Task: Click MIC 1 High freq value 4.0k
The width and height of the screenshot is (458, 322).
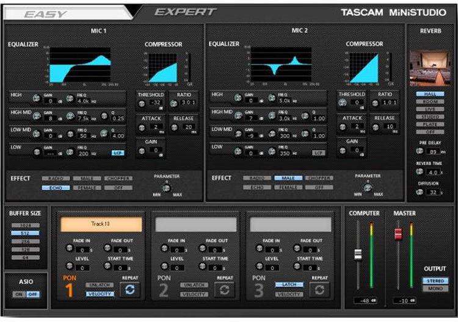Action: click(83, 101)
